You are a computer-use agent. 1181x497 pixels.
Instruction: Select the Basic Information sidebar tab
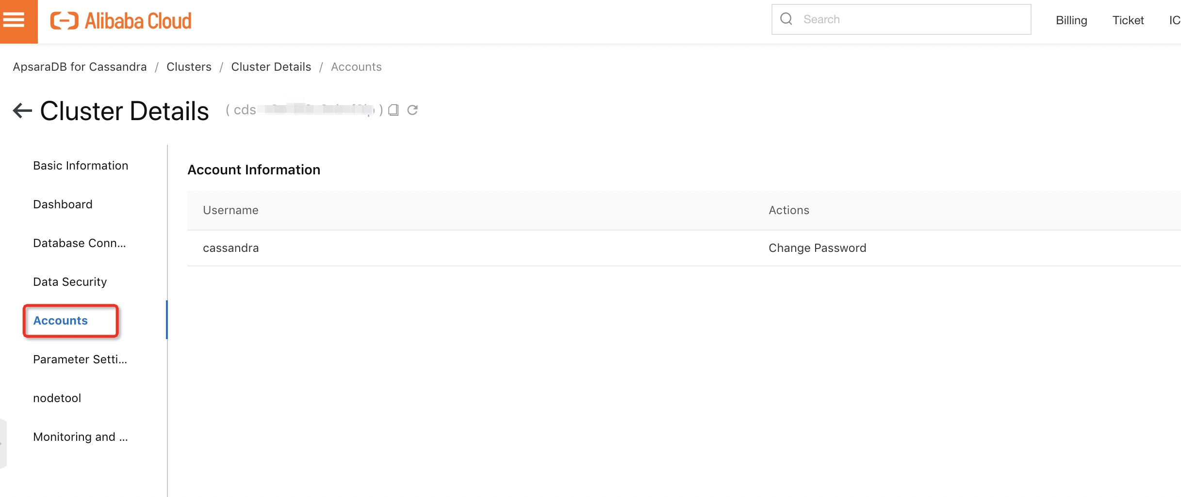point(81,166)
